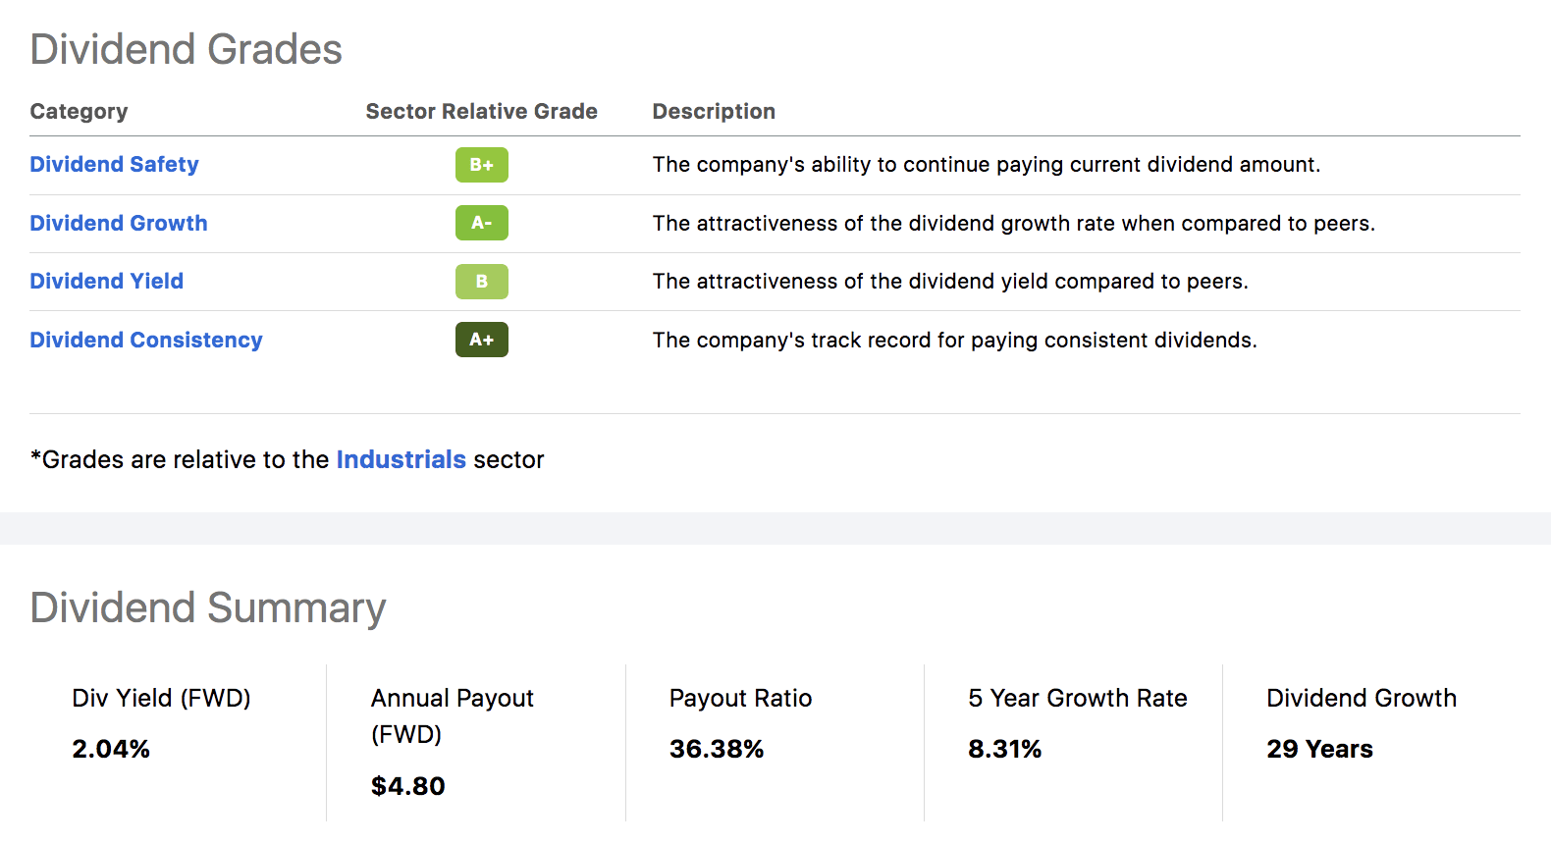This screenshot has width=1551, height=844.
Task: Click the A- grade badge
Action: click(x=481, y=224)
